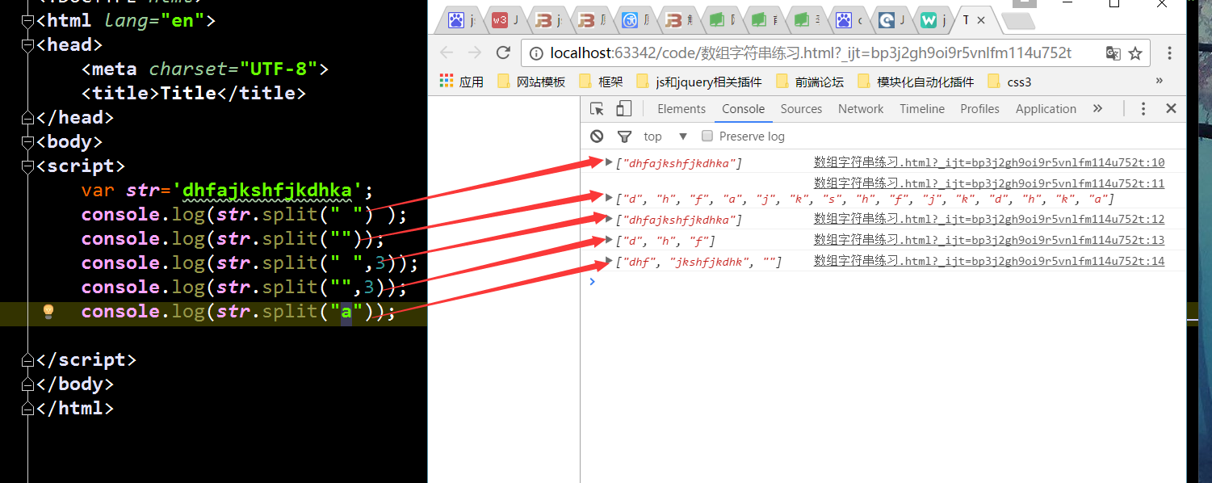Open the 应用 apps shortcut in bookmarks bar
The width and height of the screenshot is (1212, 483).
(x=462, y=82)
